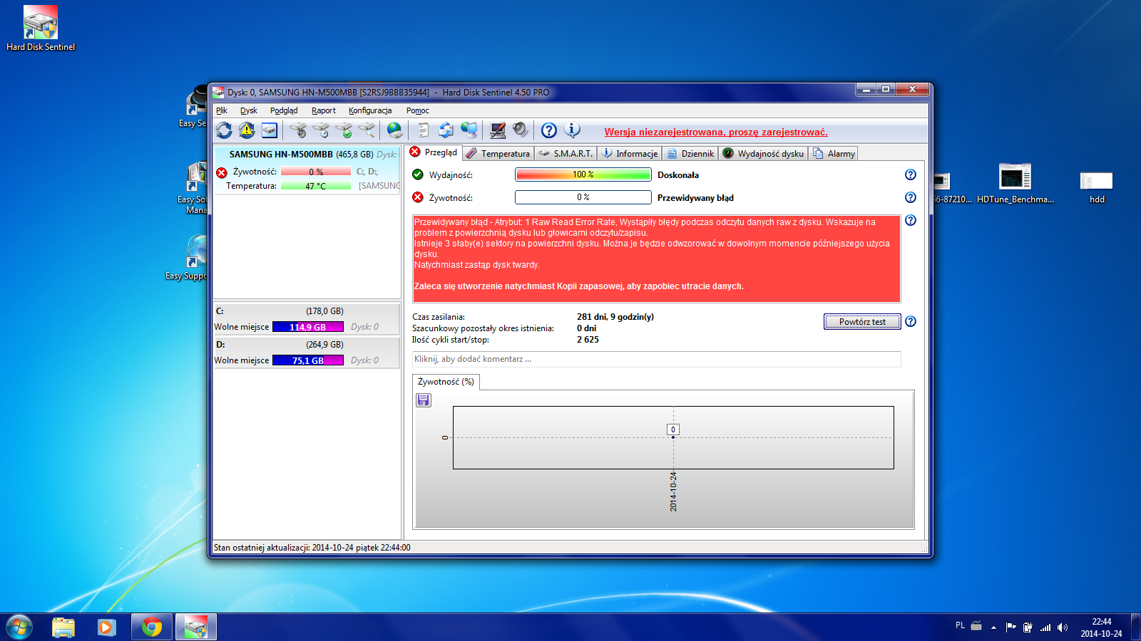
Task: Open the surface test magnifier disk icon
Action: (367, 130)
